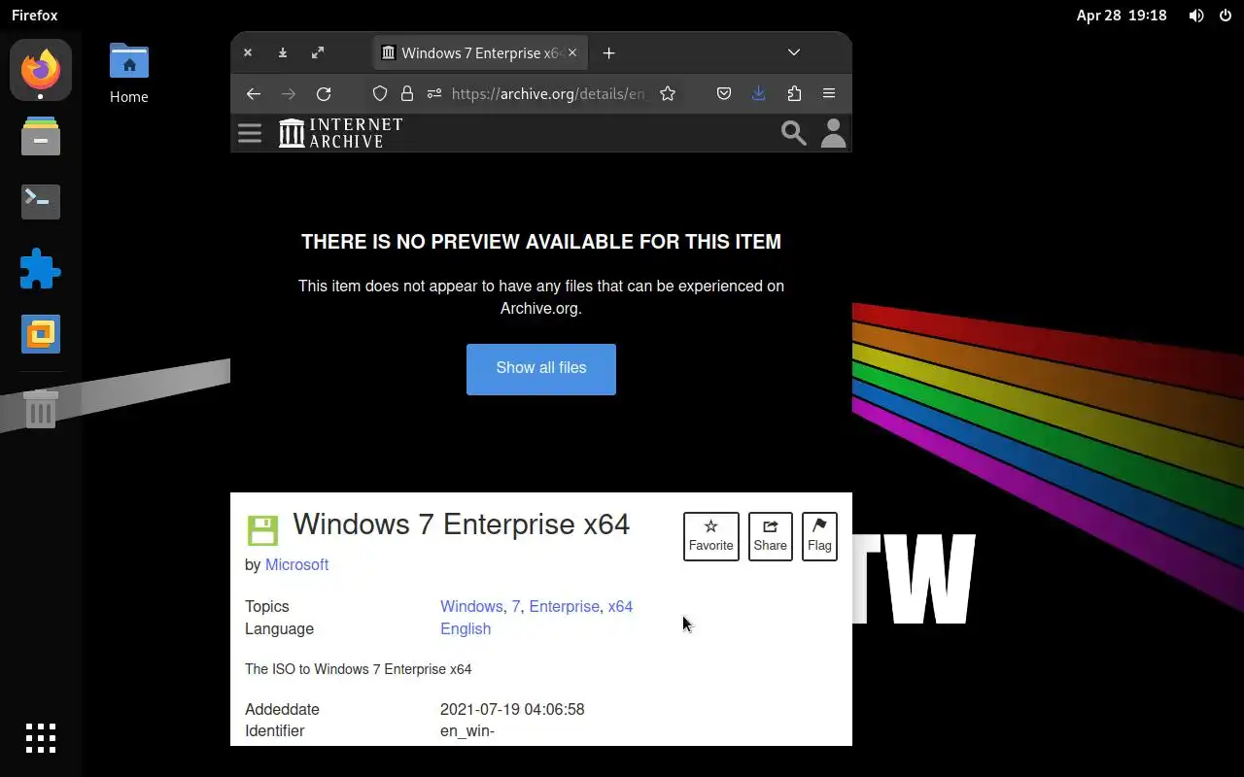Open the Trash from the dock
Image resolution: width=1244 pixels, height=777 pixels.
click(41, 409)
